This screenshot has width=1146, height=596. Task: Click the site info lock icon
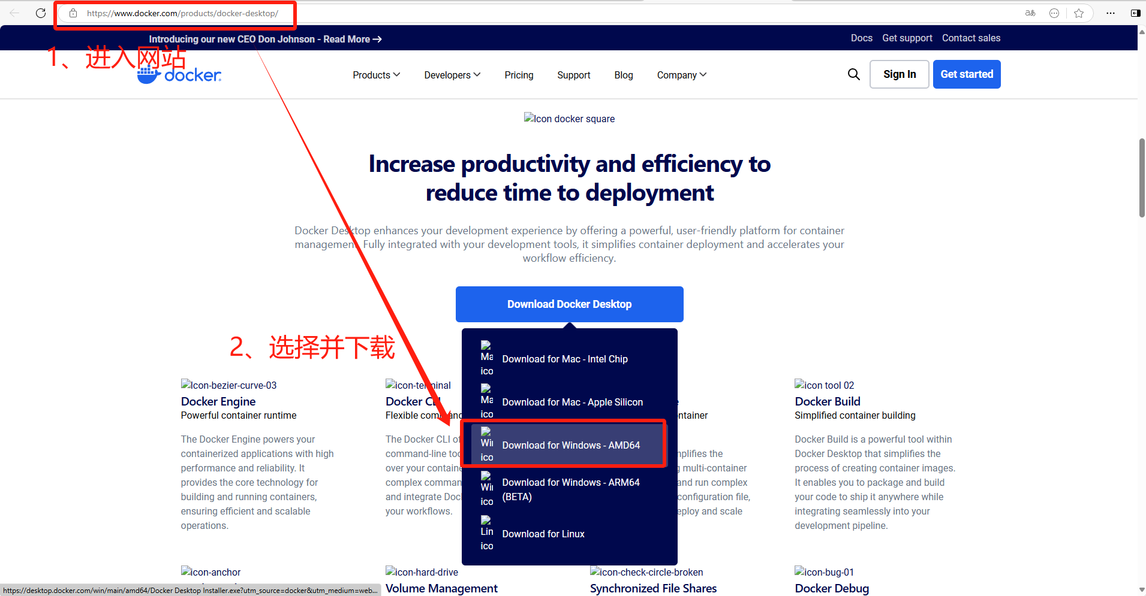[73, 13]
